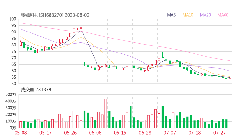Click the 100 price axis label
This screenshot has height=140, width=235.
[x=13, y=19]
